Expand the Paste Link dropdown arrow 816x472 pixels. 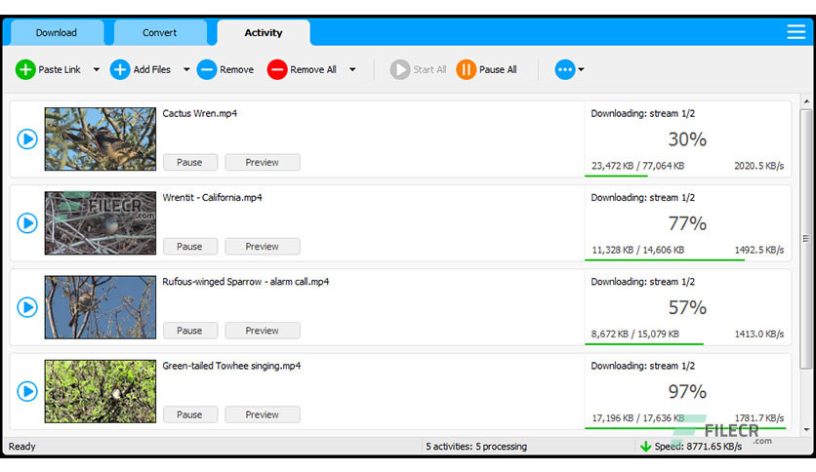[x=97, y=70]
